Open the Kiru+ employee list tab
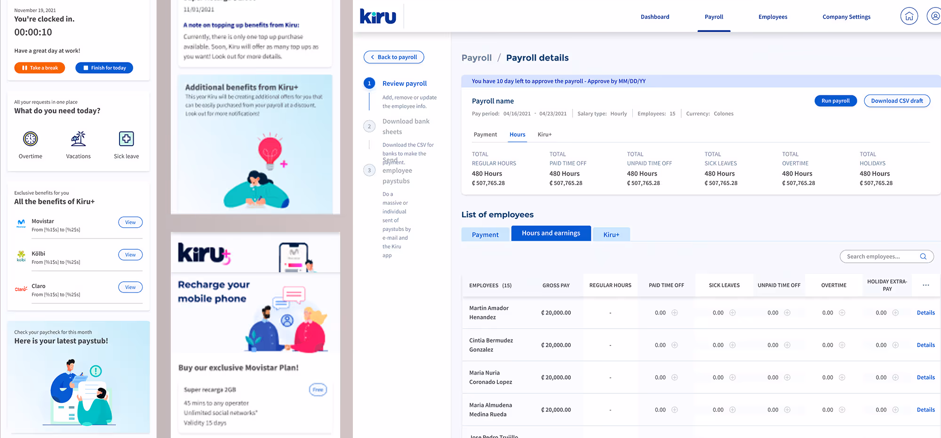This screenshot has width=941, height=438. point(611,234)
